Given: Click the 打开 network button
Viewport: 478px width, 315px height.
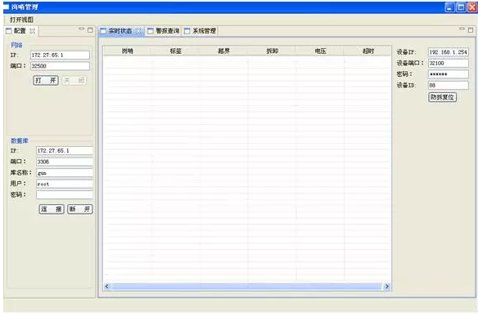Looking at the screenshot, I should click(x=46, y=80).
